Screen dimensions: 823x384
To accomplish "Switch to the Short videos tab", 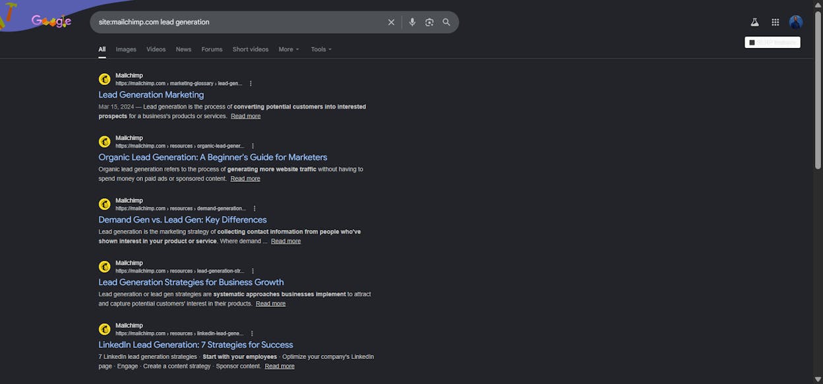I will (251, 49).
